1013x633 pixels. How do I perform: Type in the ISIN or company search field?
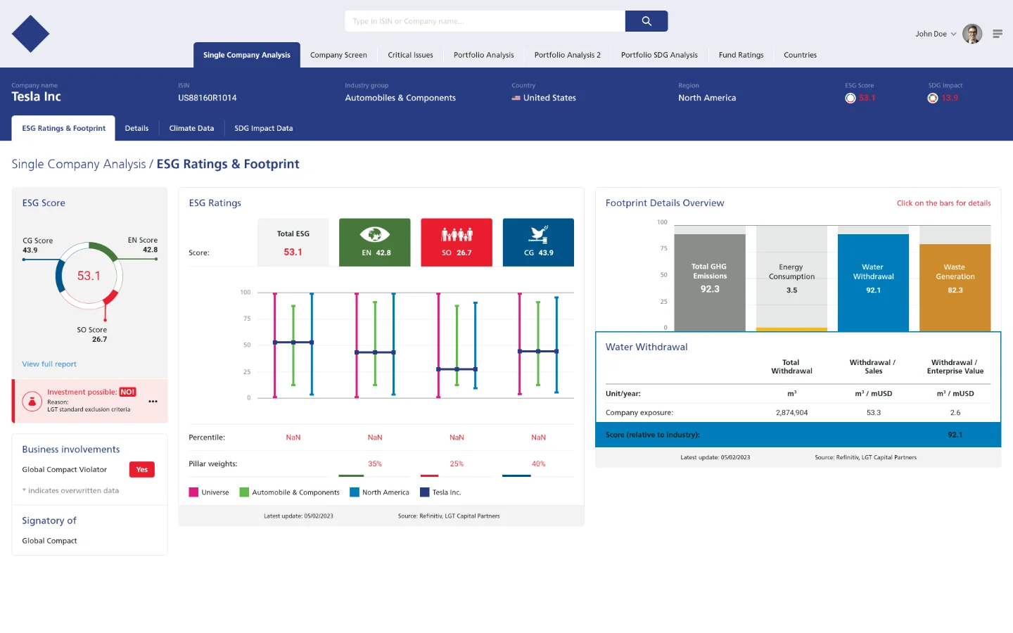tap(485, 21)
